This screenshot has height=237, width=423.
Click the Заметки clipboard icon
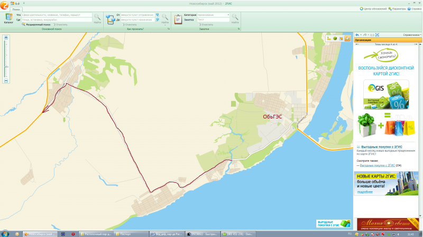tap(178, 18)
